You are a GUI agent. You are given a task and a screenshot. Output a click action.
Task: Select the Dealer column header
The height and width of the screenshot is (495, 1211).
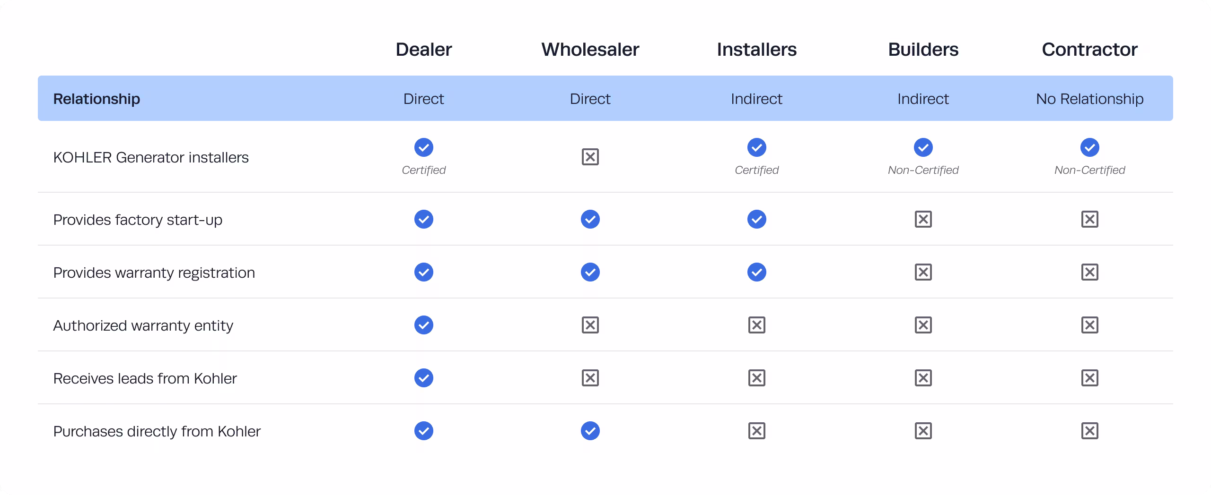[424, 50]
